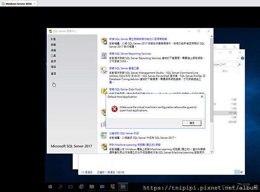This screenshot has width=260, height=192.
Task: Open the upgrade from older SQL Server link
Action: (x=124, y=133)
